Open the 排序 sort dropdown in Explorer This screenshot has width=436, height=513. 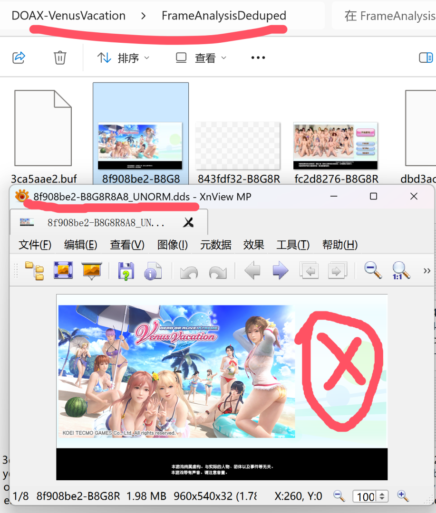pos(123,58)
